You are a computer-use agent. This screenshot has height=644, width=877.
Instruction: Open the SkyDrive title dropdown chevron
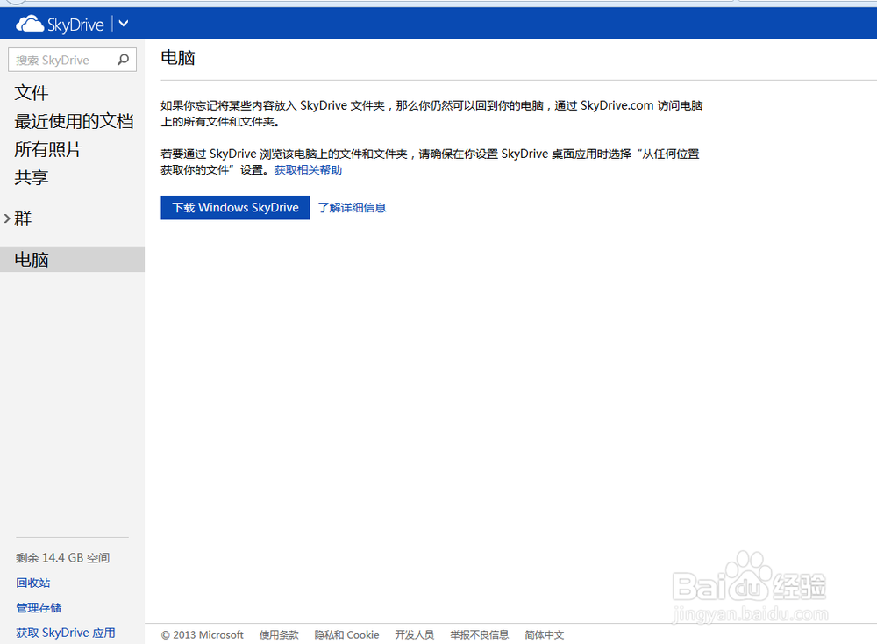[121, 24]
